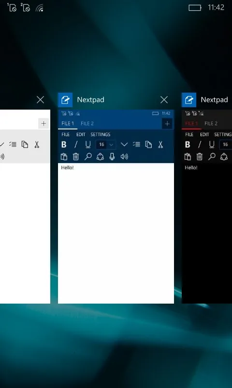Viewport: 232px width, 388px height.
Task: Click the share icon in dark Nextpad card
Action: (x=224, y=157)
